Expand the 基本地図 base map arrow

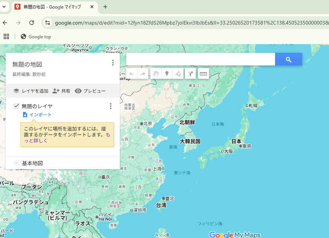click(16, 163)
